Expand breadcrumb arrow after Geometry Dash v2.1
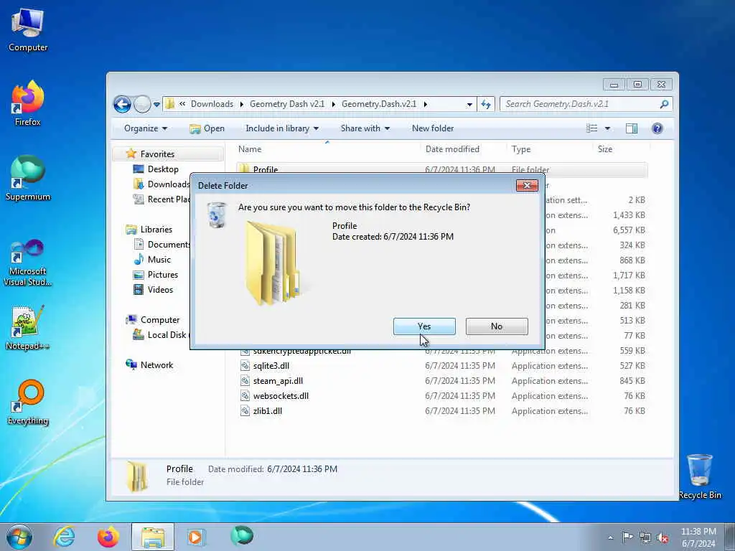The image size is (735, 551). (333, 104)
